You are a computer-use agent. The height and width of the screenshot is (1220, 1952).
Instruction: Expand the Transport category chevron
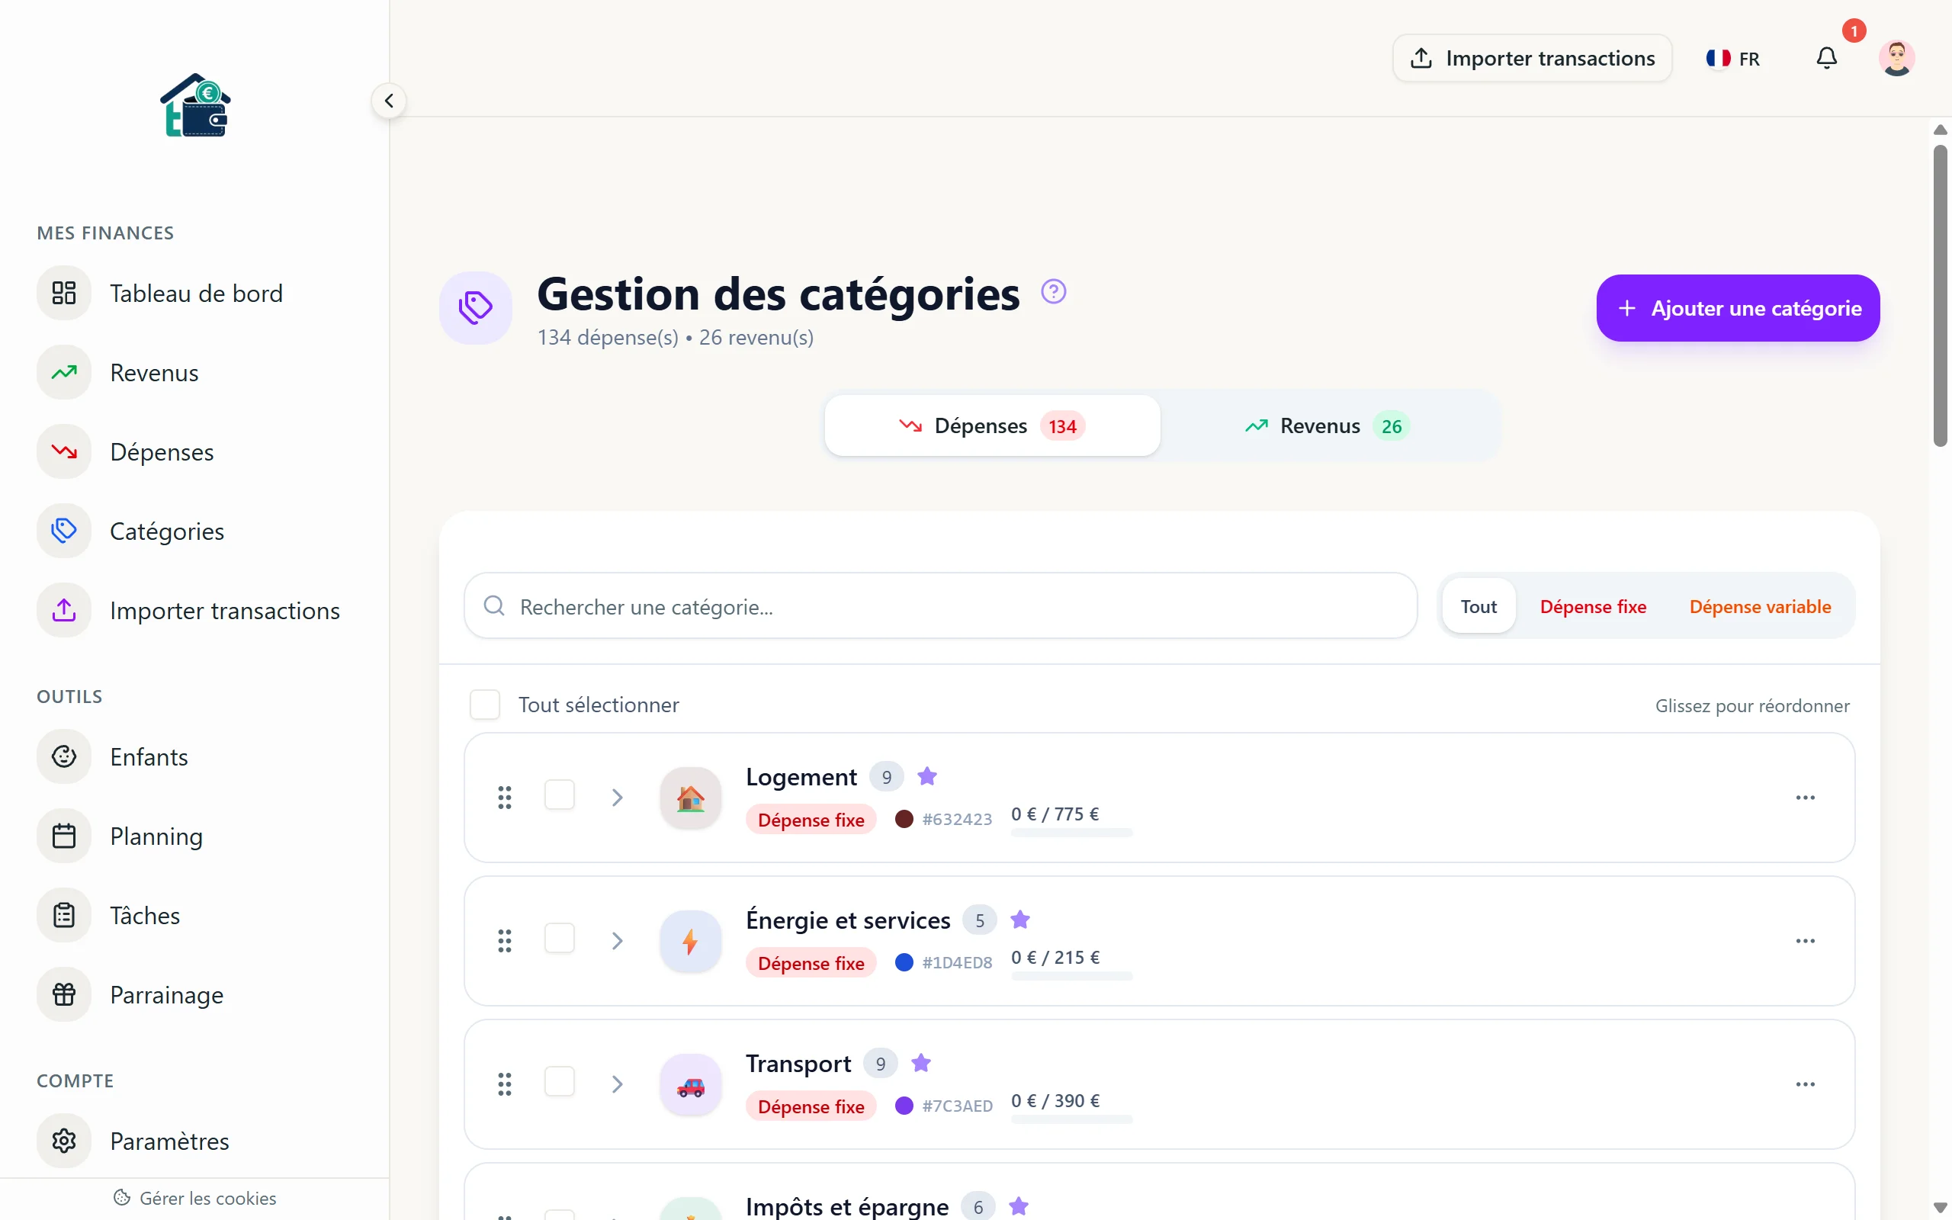pos(617,1084)
